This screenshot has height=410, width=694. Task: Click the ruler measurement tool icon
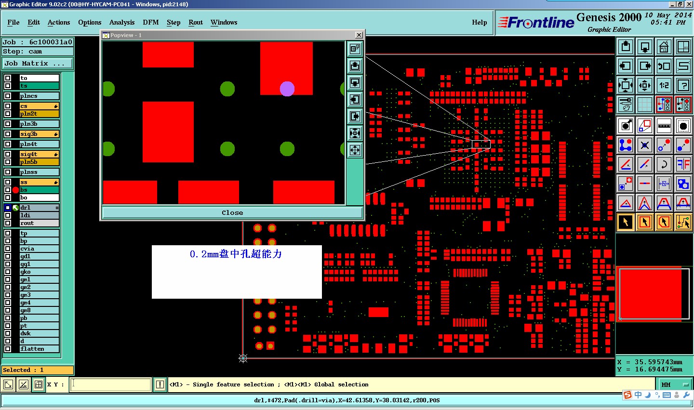pos(664,126)
